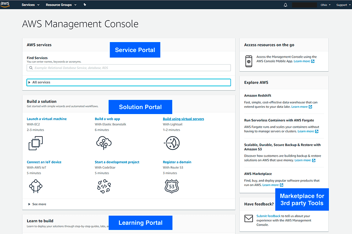
Task: Click the EC2 virtual machine chip icon
Action: pos(36,143)
